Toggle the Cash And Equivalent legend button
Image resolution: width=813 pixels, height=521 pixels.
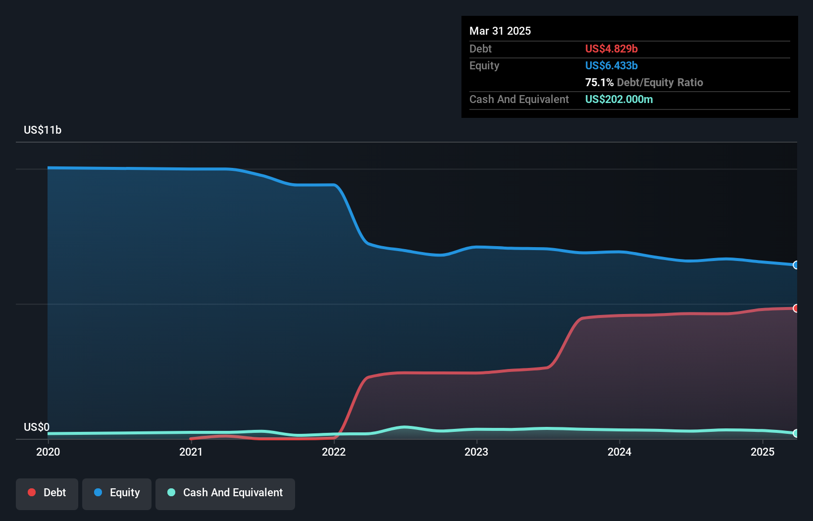point(225,494)
